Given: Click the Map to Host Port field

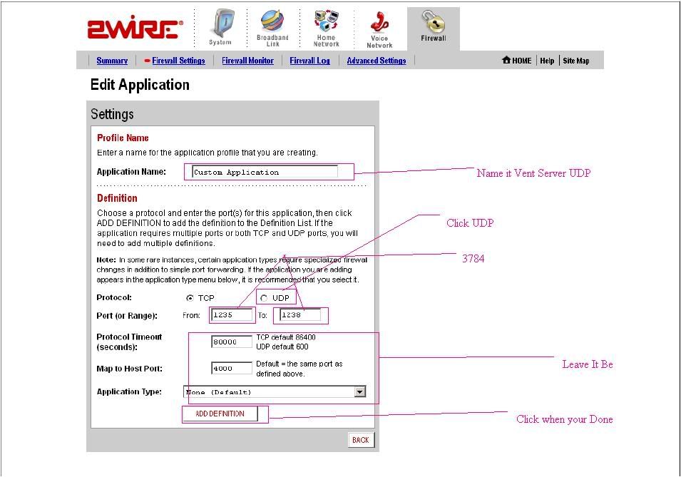Looking at the screenshot, I should pyautogui.click(x=232, y=369).
